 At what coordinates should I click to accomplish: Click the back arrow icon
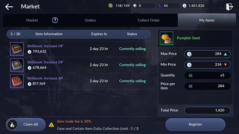coord(9,7)
